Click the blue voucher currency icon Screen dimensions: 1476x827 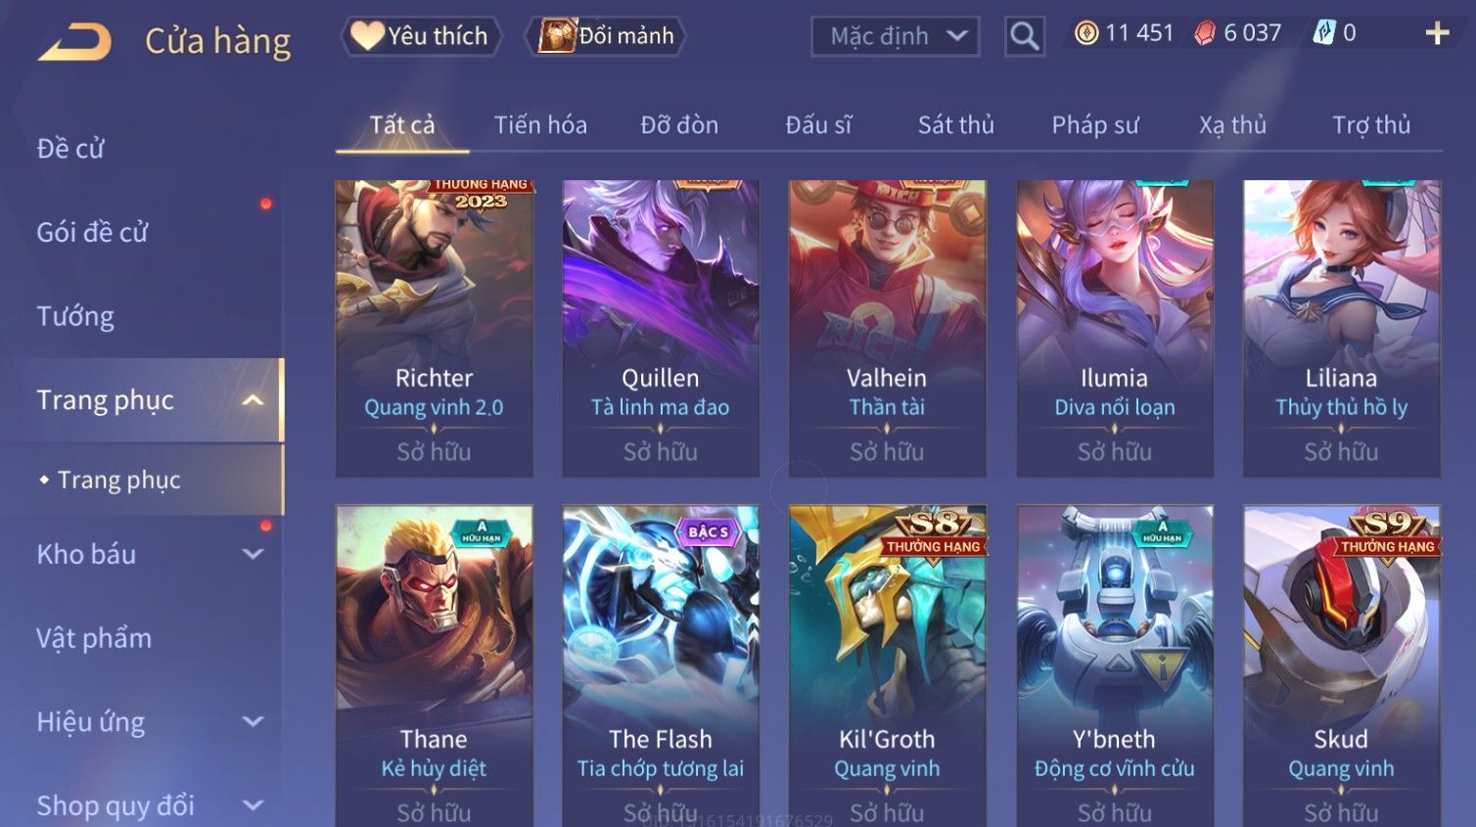(x=1323, y=32)
